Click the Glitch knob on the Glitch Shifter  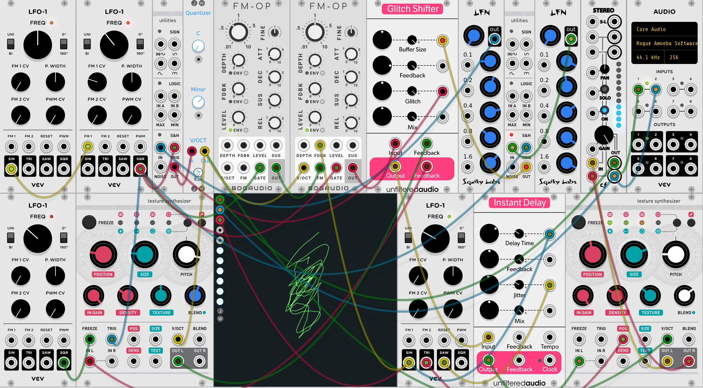(382, 91)
